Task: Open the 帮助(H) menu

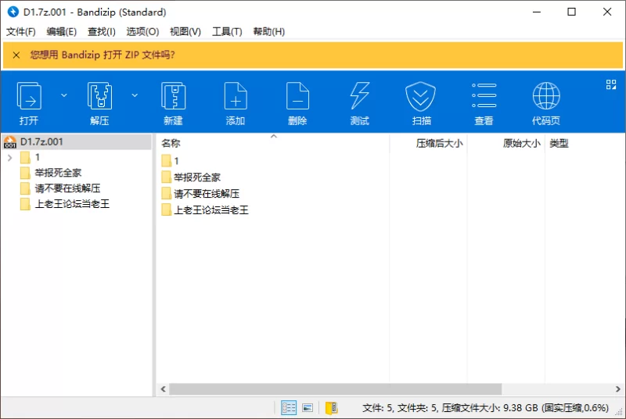Action: pos(268,31)
